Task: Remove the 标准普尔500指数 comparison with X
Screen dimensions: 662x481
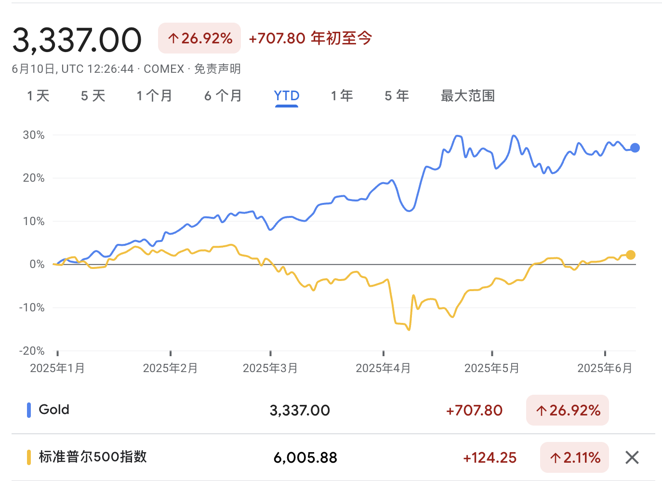Action: pyautogui.click(x=632, y=457)
